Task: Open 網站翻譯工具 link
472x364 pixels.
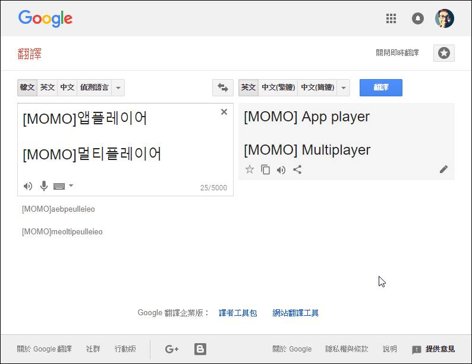Action: pos(295,313)
